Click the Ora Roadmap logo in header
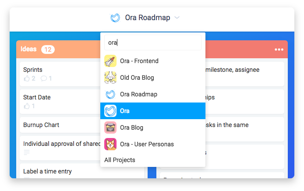 pos(115,18)
